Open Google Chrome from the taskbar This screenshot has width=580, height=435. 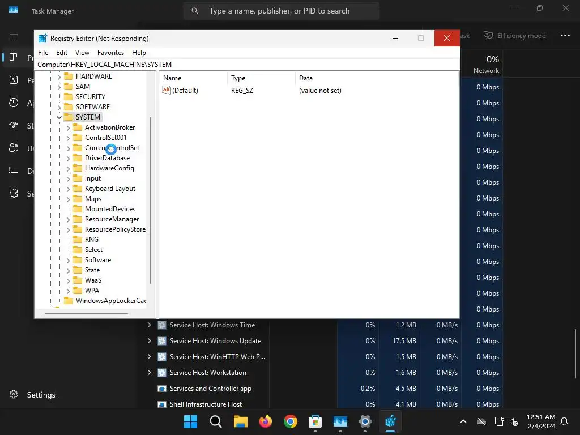(x=291, y=421)
